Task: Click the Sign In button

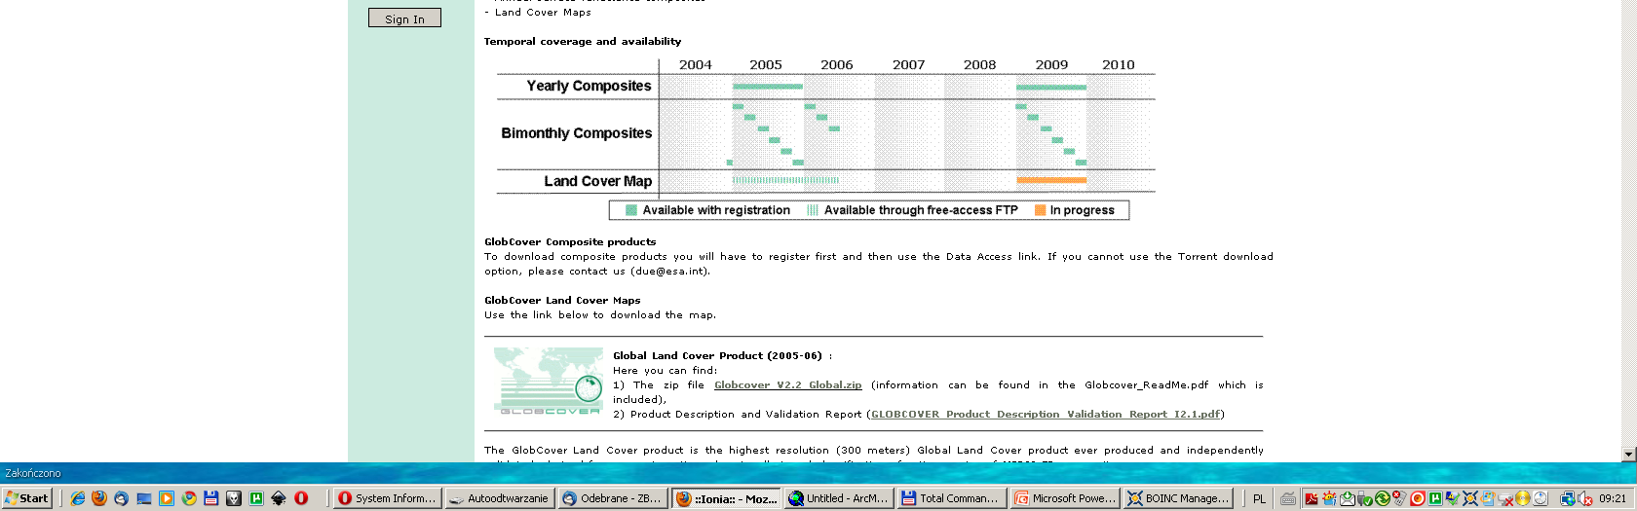Action: 404,18
